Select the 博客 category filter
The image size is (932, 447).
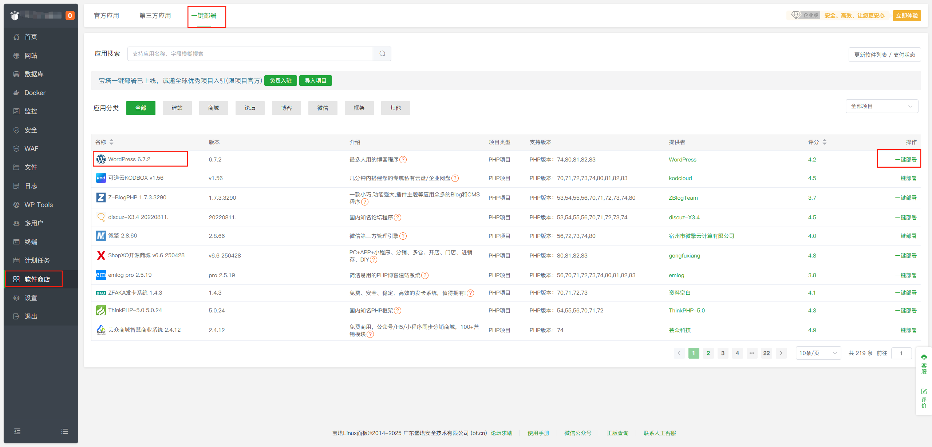pyautogui.click(x=286, y=108)
